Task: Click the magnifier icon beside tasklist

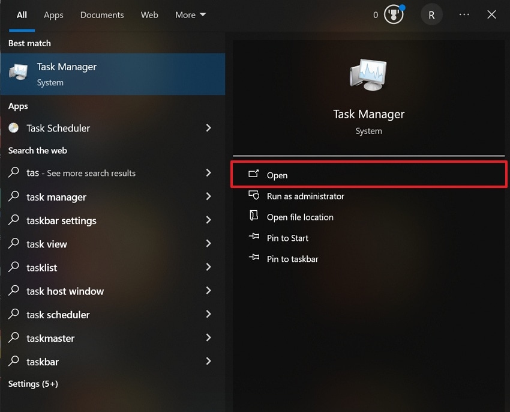Action: [x=13, y=267]
